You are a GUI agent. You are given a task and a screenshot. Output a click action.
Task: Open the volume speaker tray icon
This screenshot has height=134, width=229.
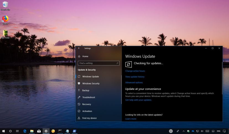pos(202,131)
